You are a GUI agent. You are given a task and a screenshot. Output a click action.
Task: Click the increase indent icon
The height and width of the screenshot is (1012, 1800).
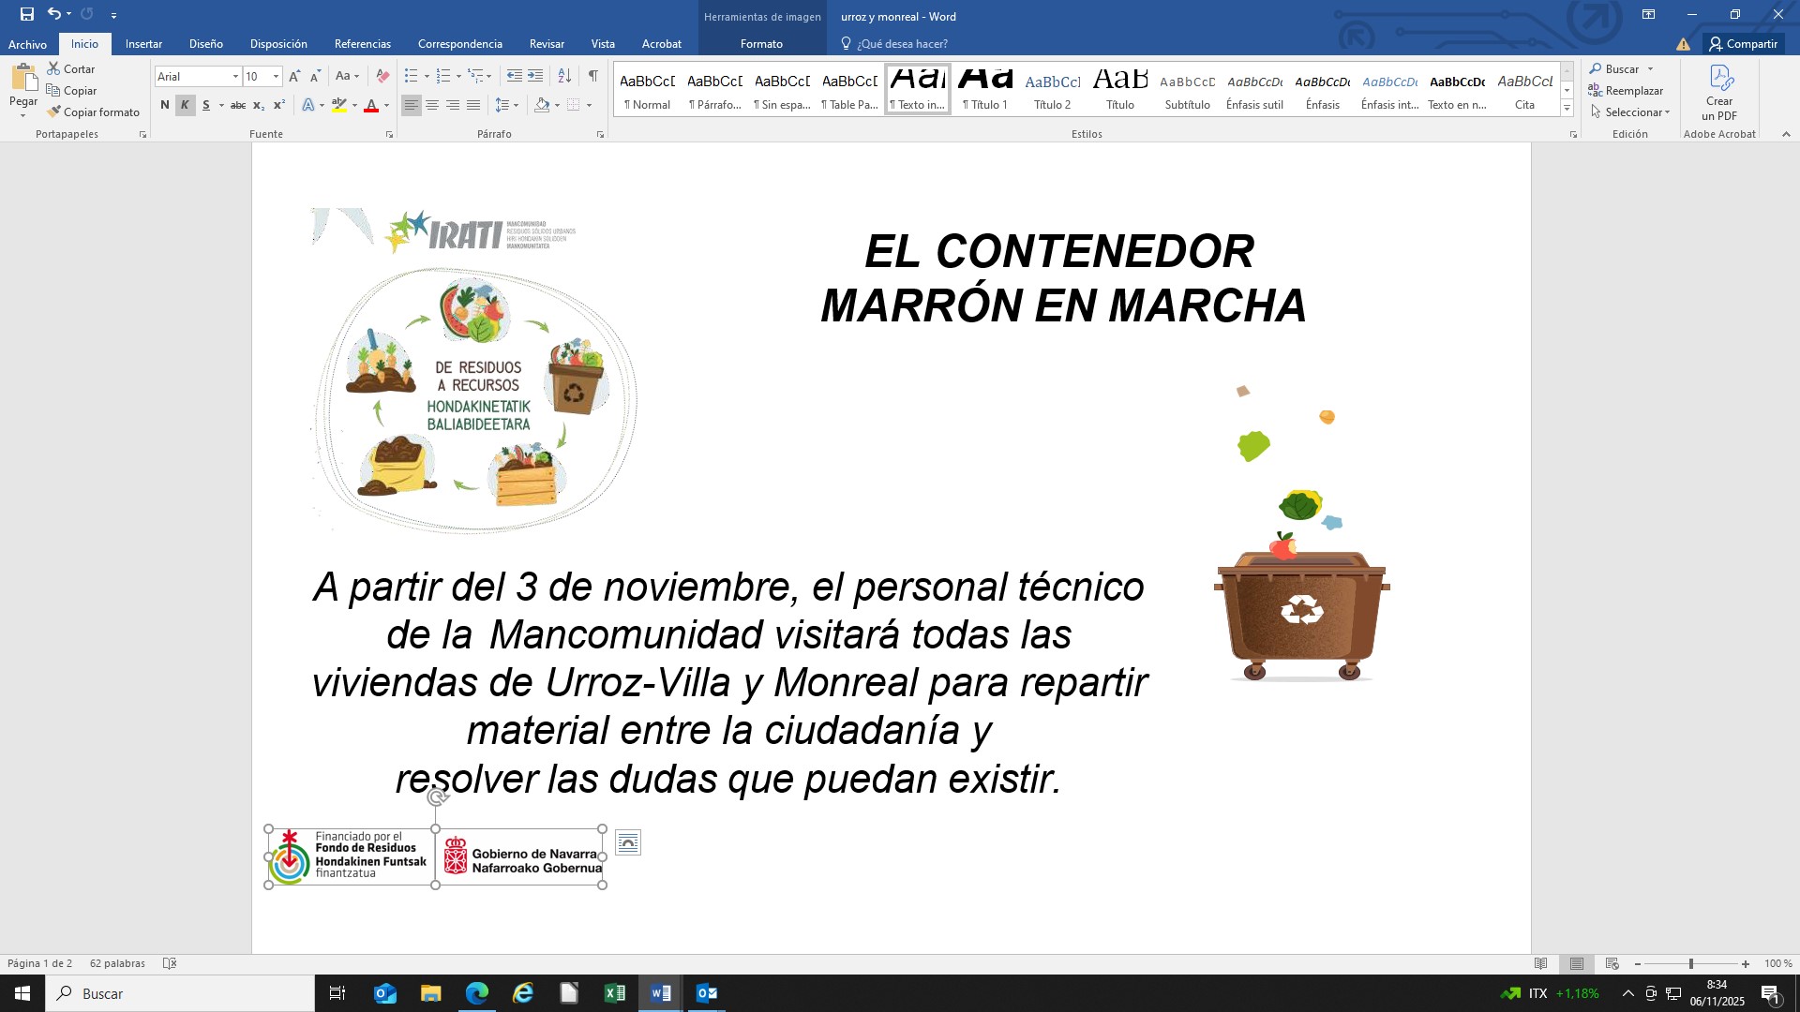pos(535,76)
